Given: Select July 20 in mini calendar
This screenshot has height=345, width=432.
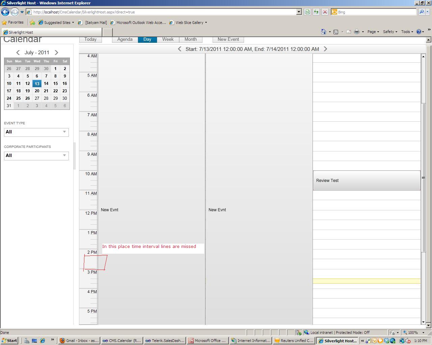Looking at the screenshot, I should pyautogui.click(x=37, y=91).
